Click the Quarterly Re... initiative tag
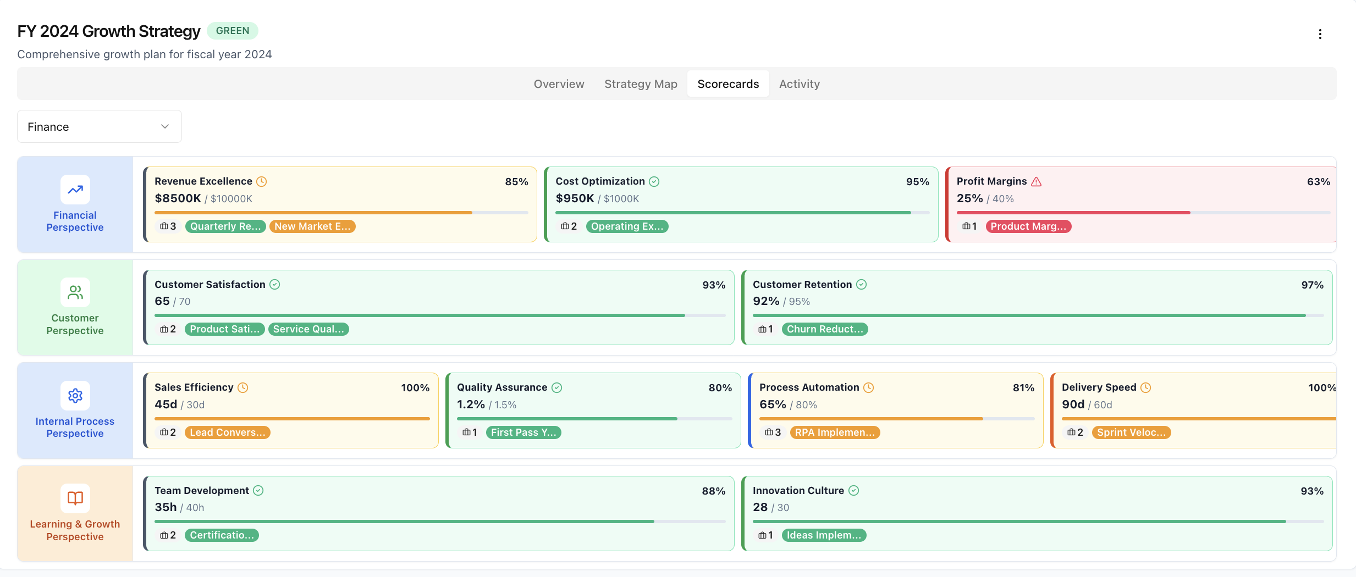 coord(225,226)
